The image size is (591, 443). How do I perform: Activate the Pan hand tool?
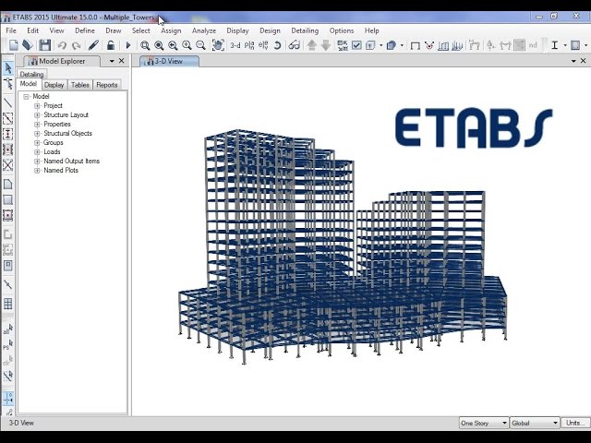pos(218,45)
